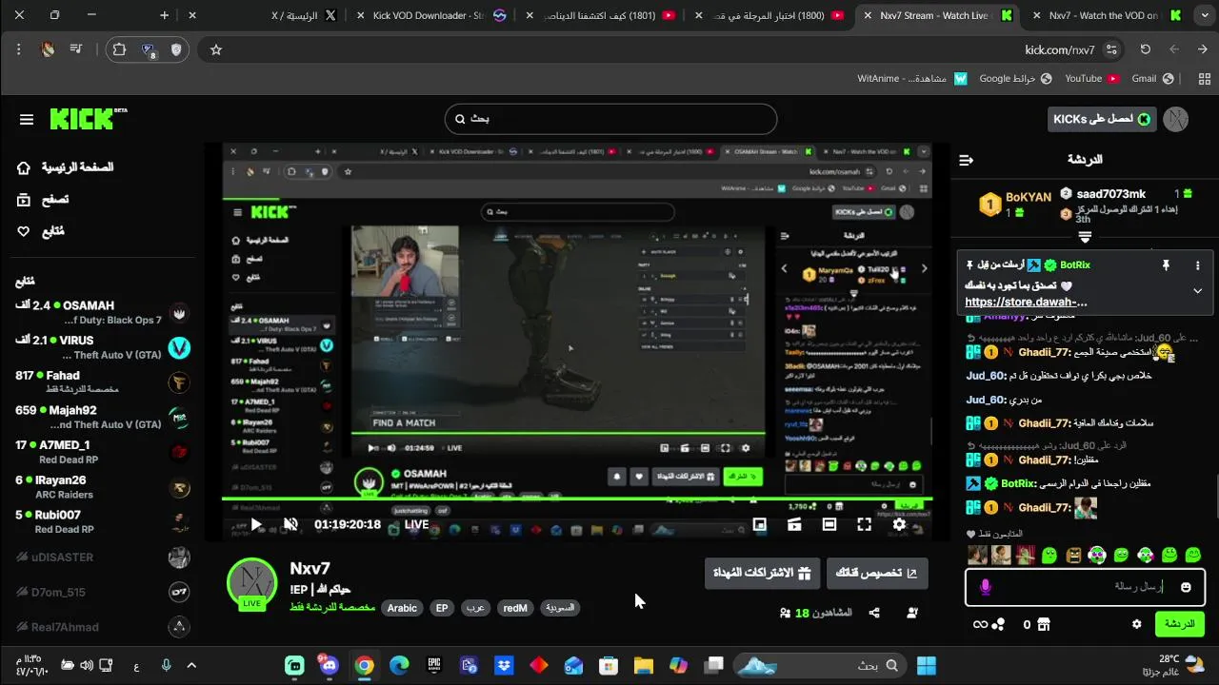Open the Kick hamburger menu
The width and height of the screenshot is (1219, 685).
tap(27, 120)
